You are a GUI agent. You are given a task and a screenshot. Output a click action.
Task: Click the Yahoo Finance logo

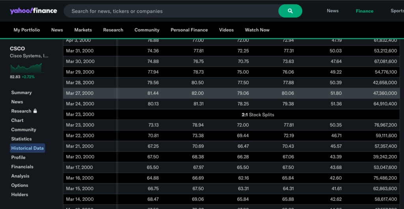tap(34, 11)
